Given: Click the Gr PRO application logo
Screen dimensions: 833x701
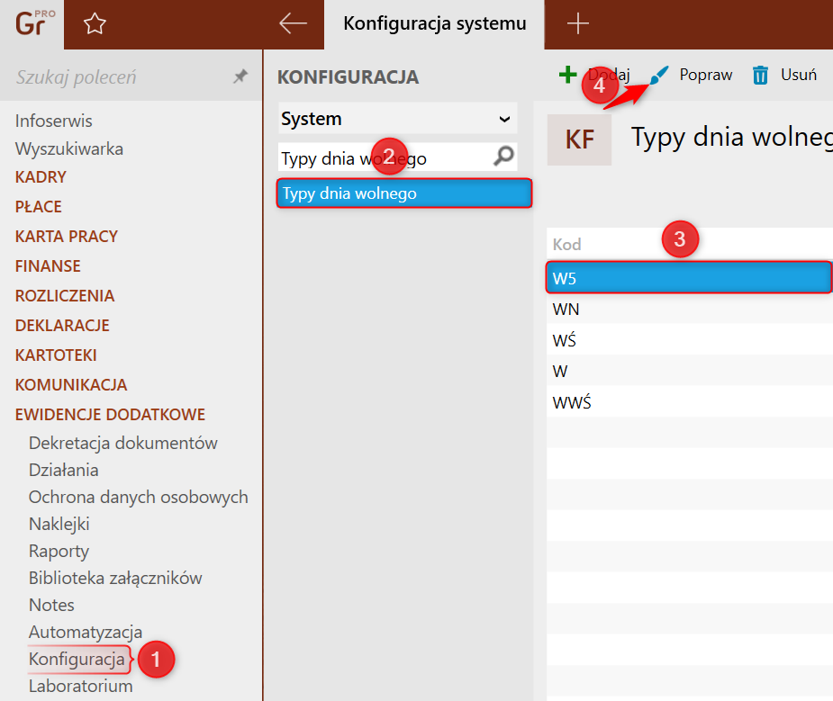Looking at the screenshot, I should [x=34, y=23].
